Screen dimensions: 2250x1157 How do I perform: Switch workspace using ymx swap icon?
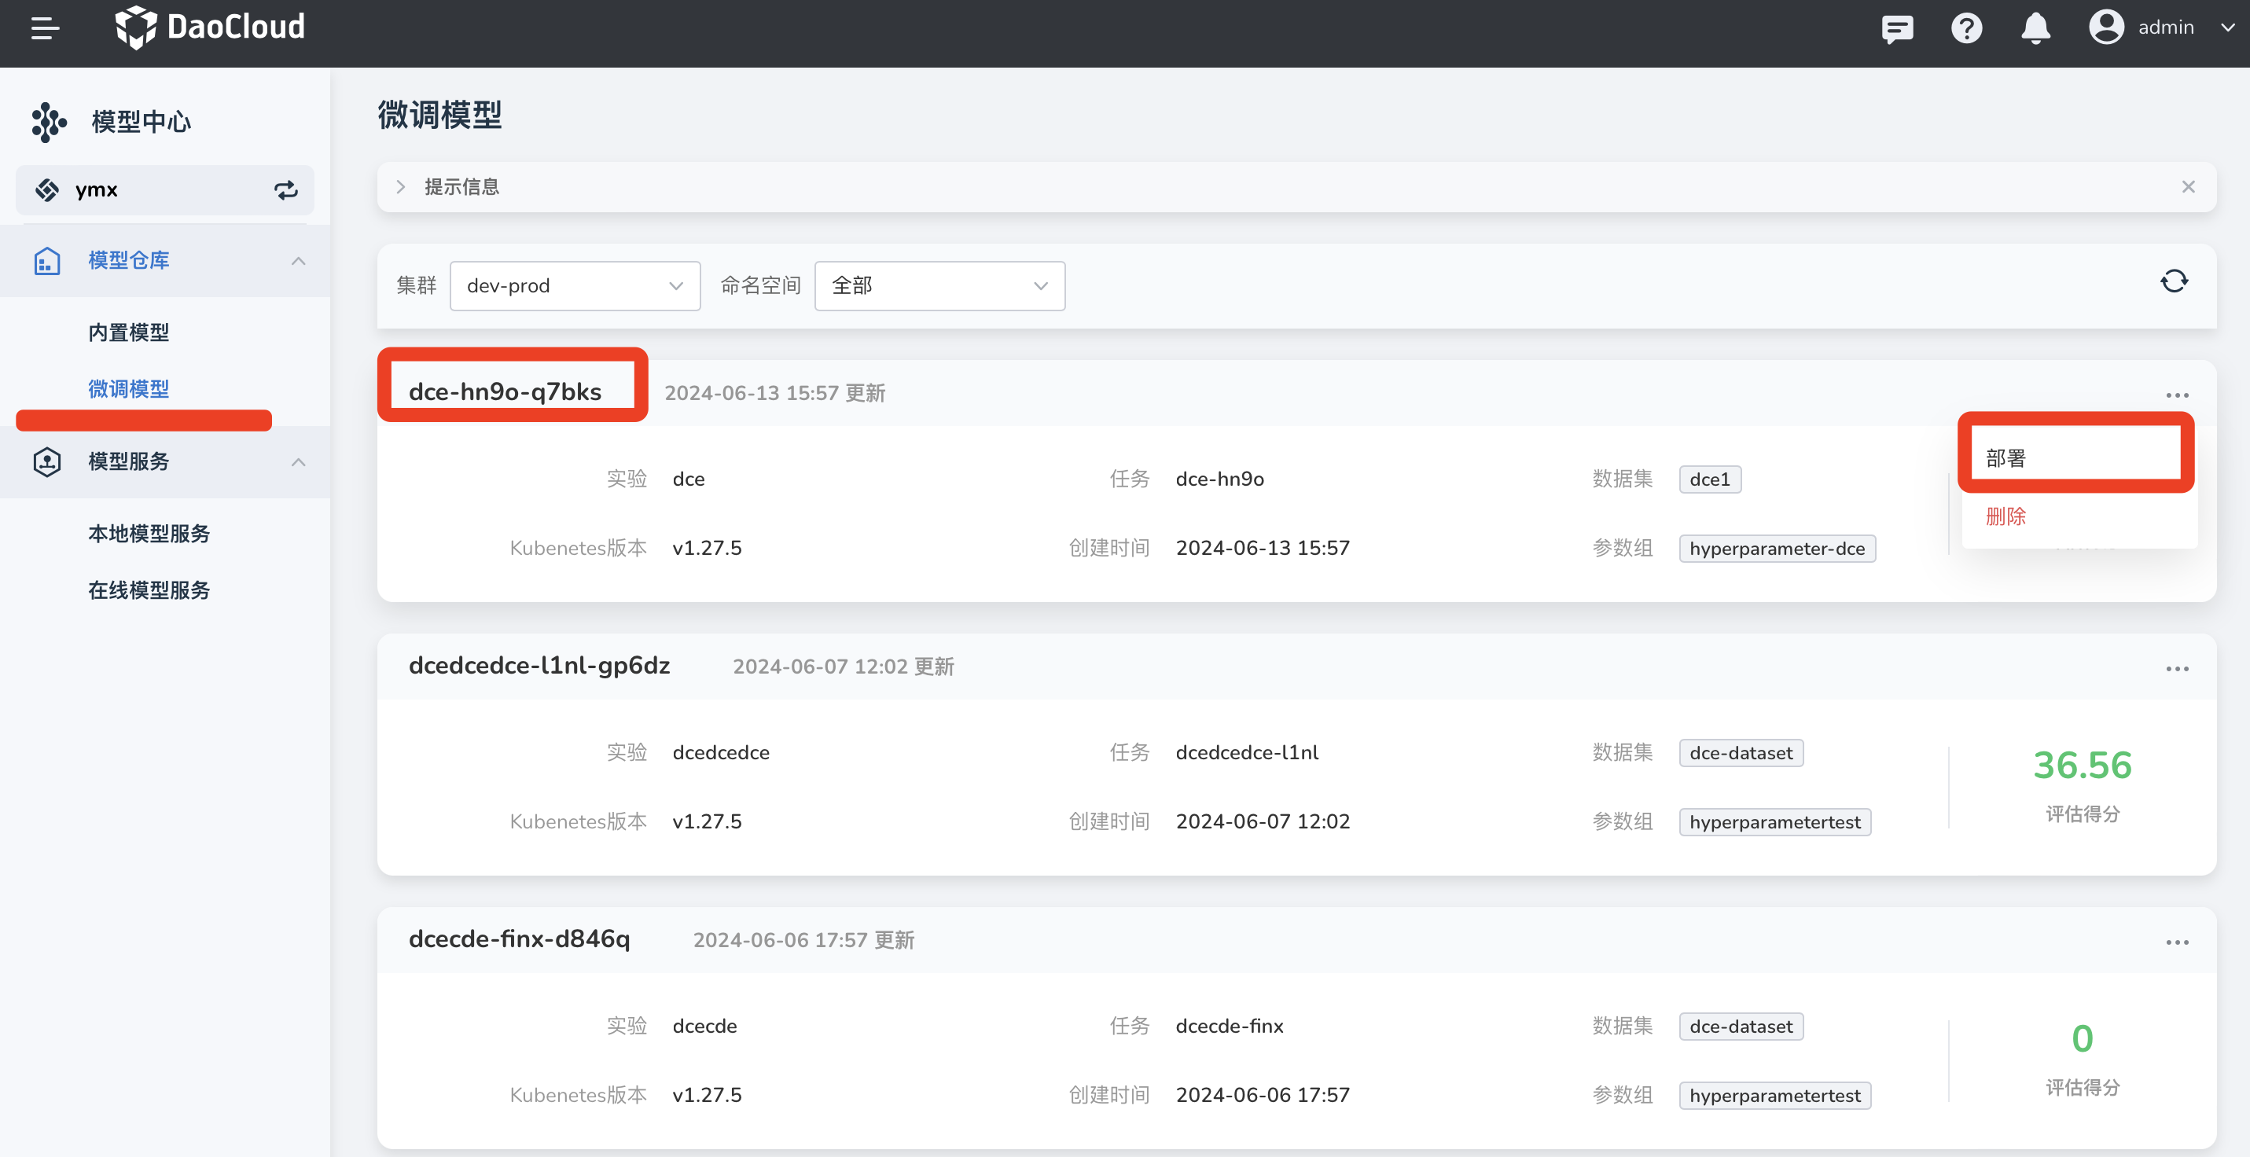[285, 189]
